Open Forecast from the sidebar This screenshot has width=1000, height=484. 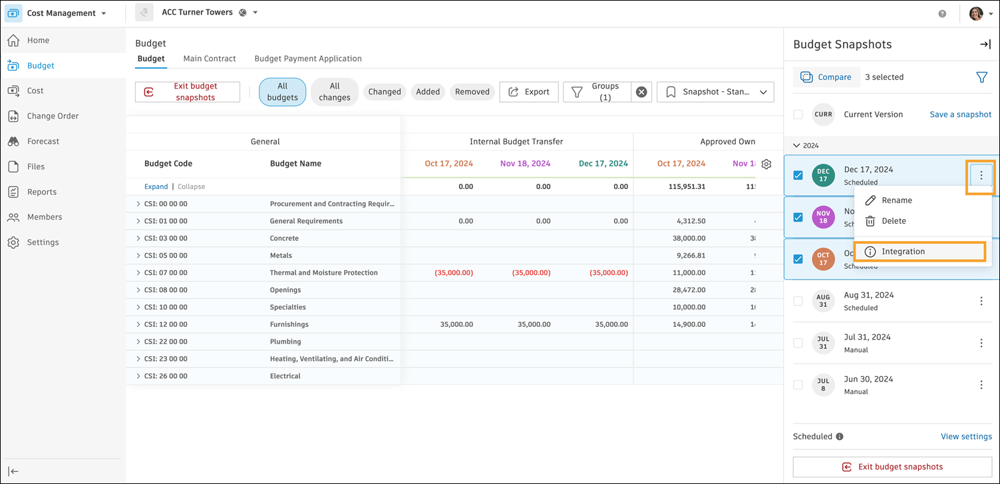coord(63,142)
